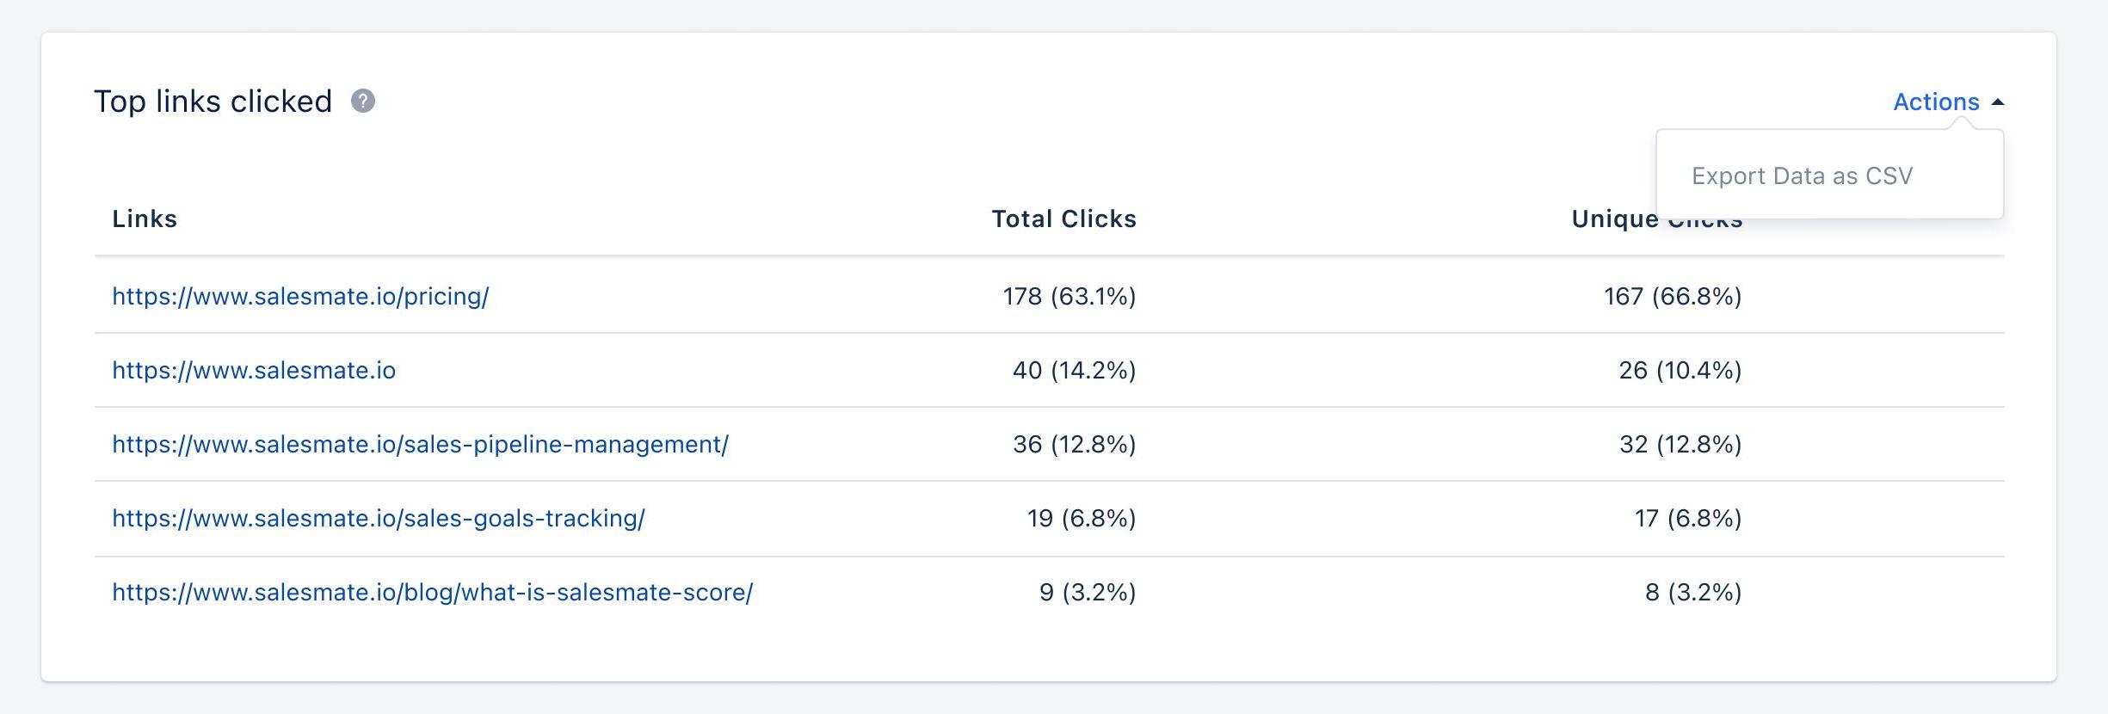2108x714 pixels.
Task: Click the 167 (66.8%) unique clicks cell
Action: (x=1673, y=296)
